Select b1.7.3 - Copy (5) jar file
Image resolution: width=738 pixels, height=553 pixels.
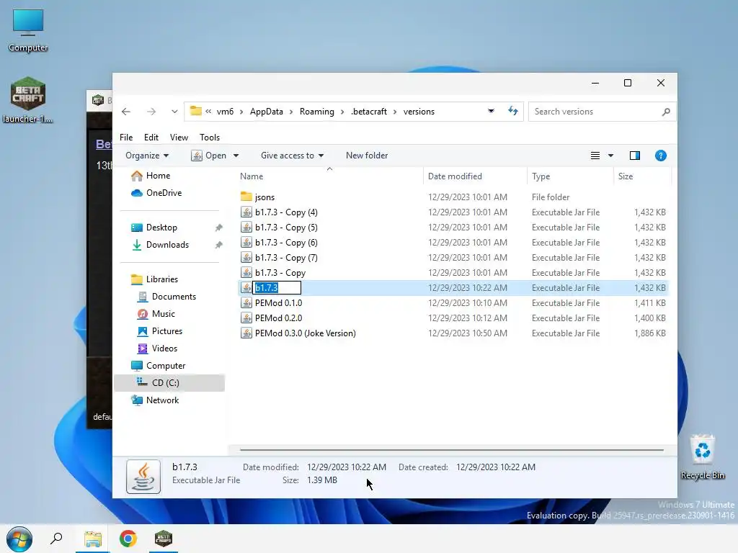[286, 228]
